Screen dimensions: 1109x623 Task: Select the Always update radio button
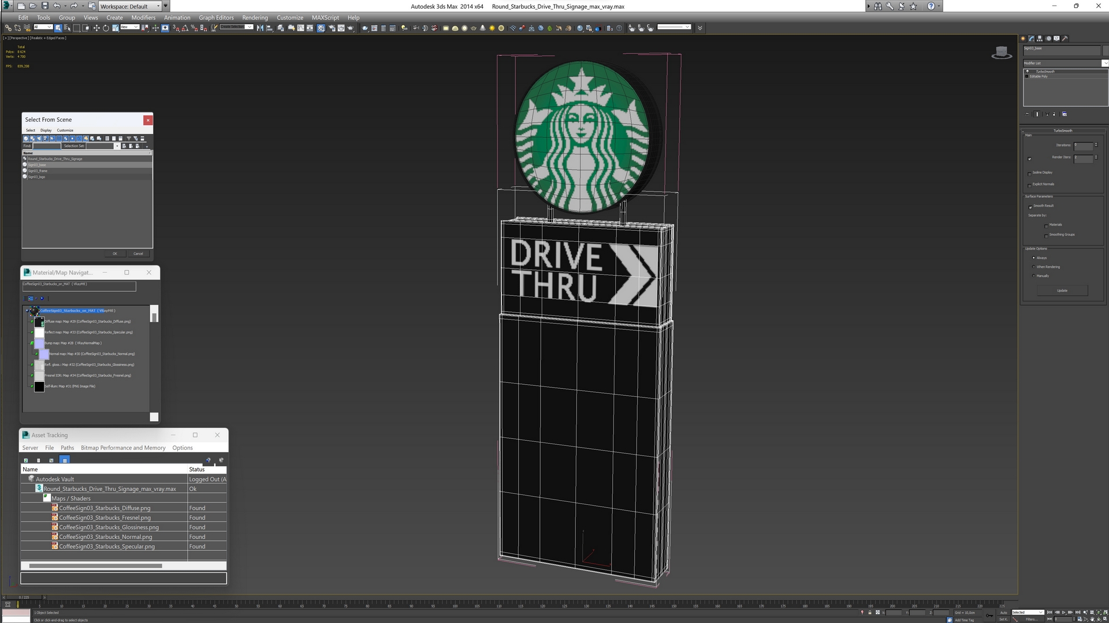tap(1033, 258)
